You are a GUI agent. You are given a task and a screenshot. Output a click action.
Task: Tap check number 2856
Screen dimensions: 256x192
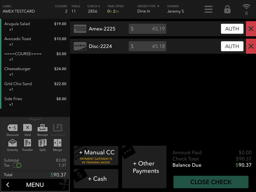93,11
